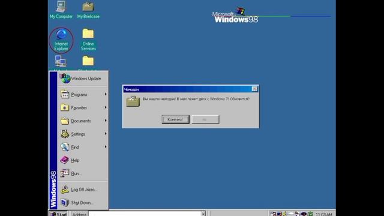Launch Internet Explorer from the desktop
The image size is (384, 216).
pos(61,40)
